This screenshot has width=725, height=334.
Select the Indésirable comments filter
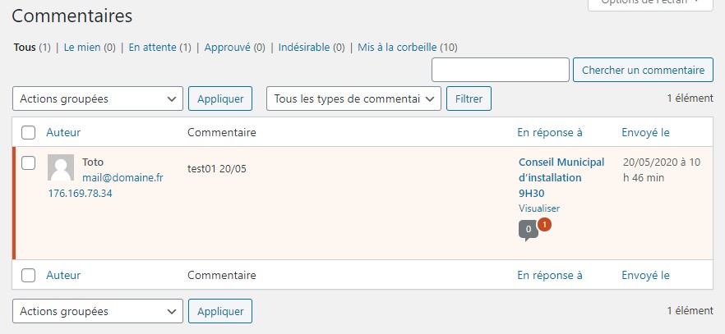point(304,48)
